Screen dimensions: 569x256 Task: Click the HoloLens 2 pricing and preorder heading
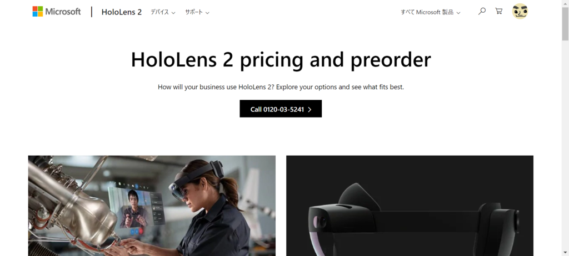[x=281, y=59]
